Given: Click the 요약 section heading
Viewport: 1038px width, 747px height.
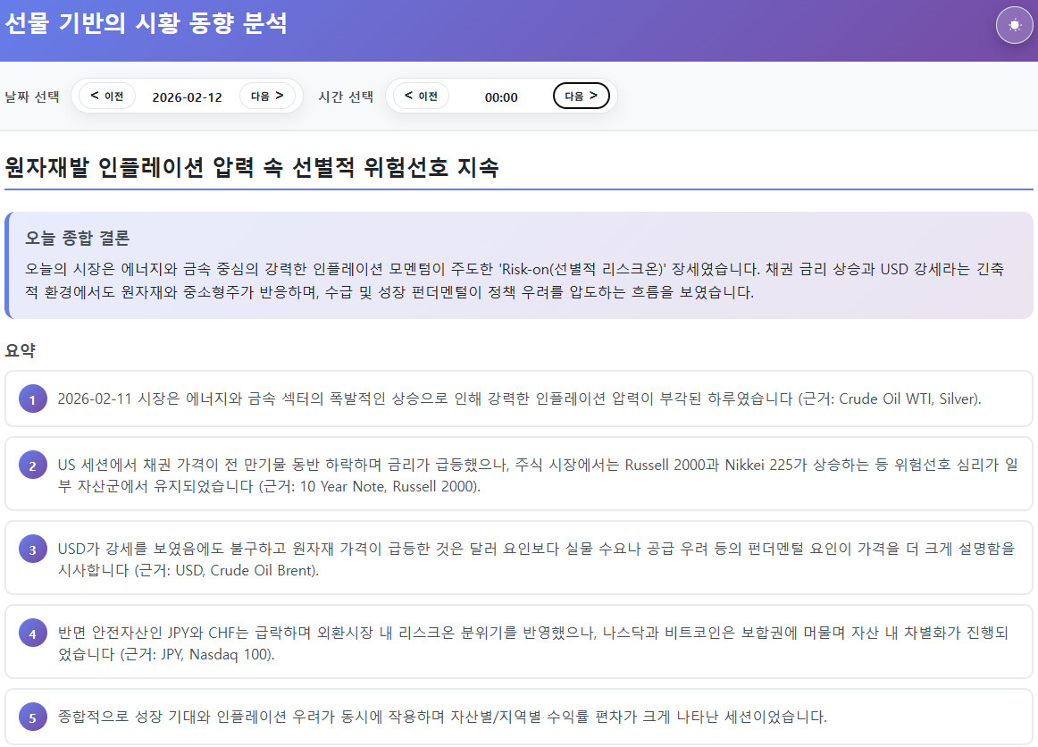Looking at the screenshot, I should pyautogui.click(x=20, y=350).
